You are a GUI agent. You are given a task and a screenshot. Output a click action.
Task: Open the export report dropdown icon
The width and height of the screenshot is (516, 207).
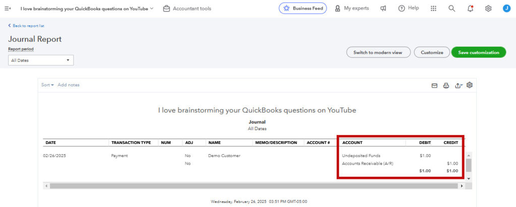point(458,86)
